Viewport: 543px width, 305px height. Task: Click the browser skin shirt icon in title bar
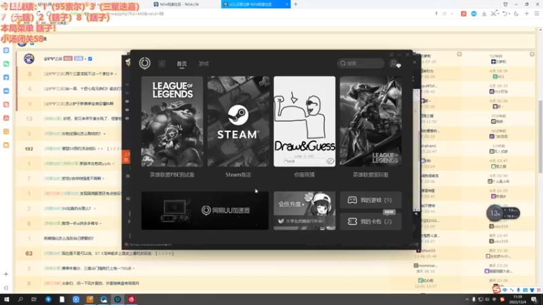505,4
